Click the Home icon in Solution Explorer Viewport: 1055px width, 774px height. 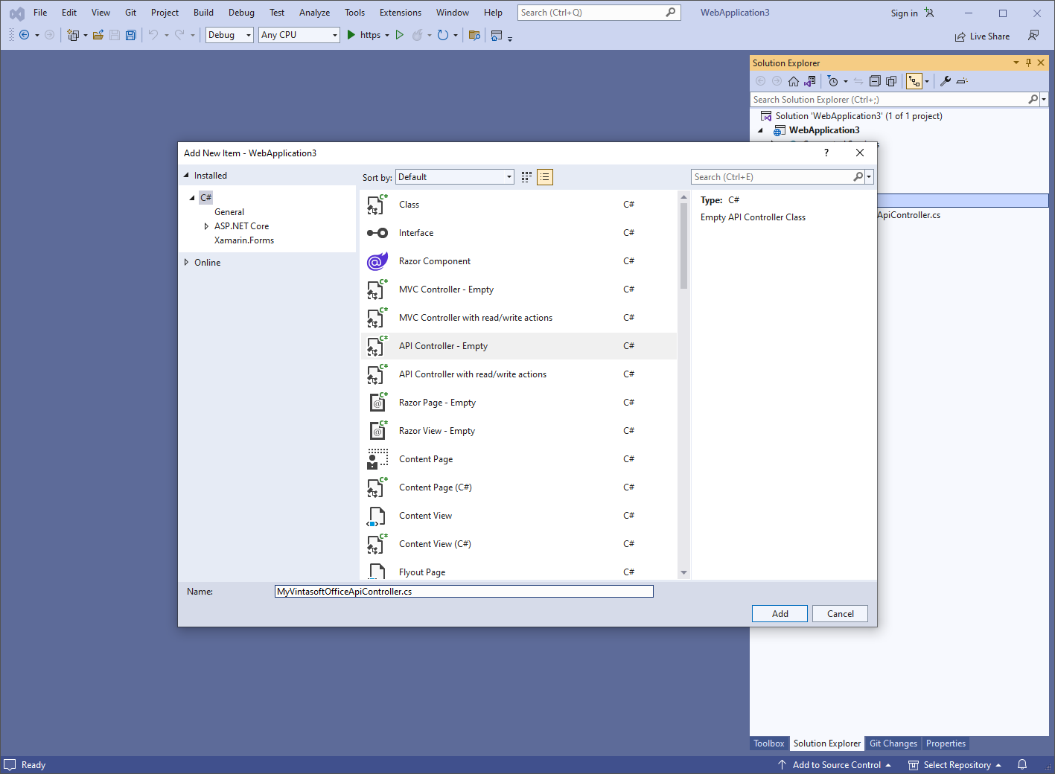click(x=794, y=81)
